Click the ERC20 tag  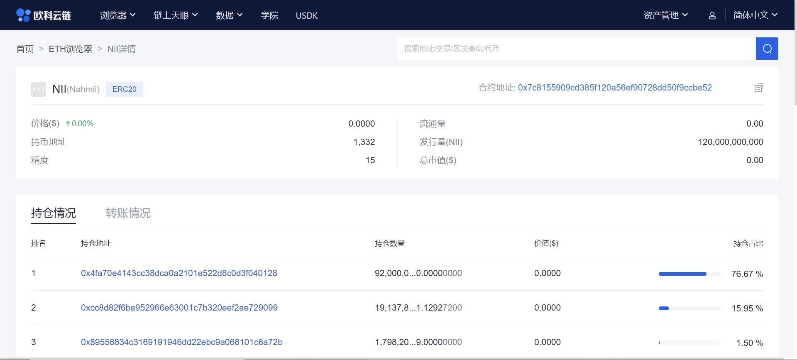[x=125, y=89]
